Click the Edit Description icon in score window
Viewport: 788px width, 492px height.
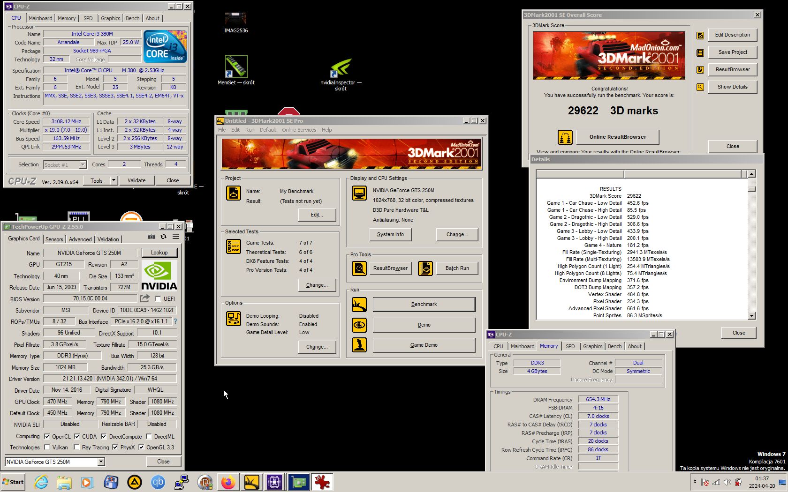tap(700, 35)
